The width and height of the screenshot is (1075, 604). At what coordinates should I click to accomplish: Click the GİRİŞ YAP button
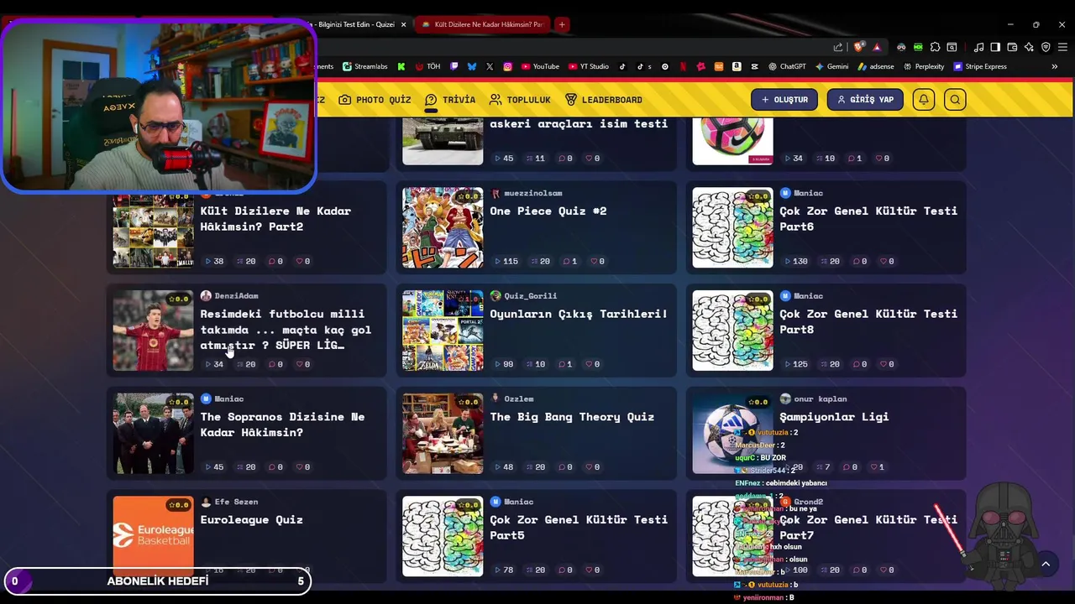[865, 100]
